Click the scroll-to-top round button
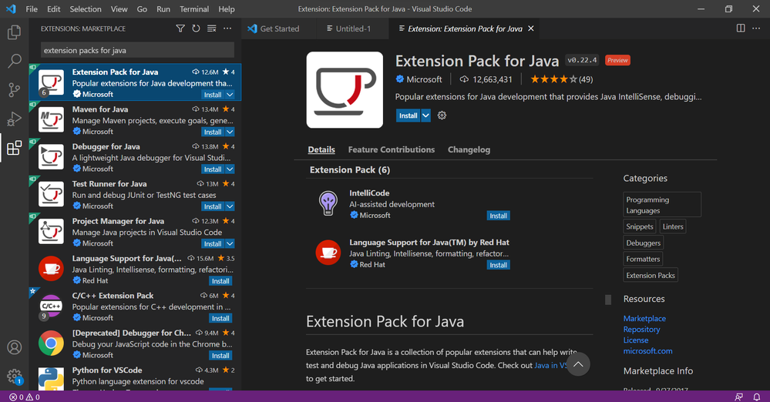 [578, 364]
